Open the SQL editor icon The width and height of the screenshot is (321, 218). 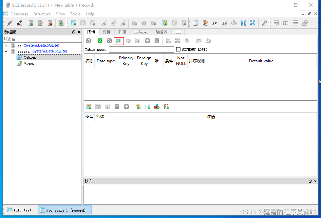[196, 23]
